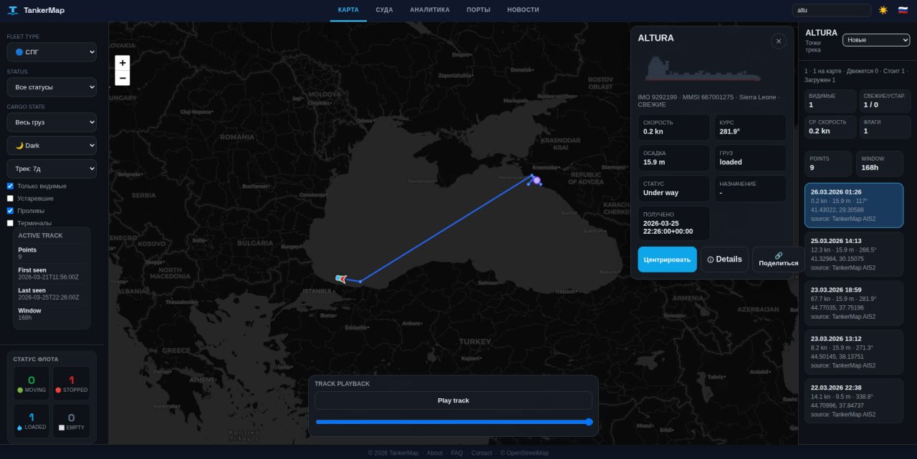Click the ALTURA ship silhouette image

tap(702, 69)
